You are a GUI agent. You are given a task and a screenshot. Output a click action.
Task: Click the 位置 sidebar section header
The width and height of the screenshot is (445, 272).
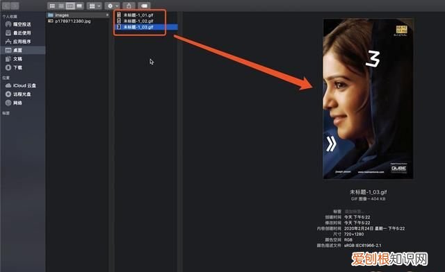(6, 78)
